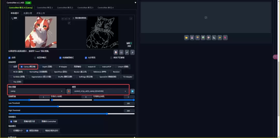This screenshot has height=138, width=280.
Task: Select IP-Adapter control type
Action: click(x=61, y=67)
